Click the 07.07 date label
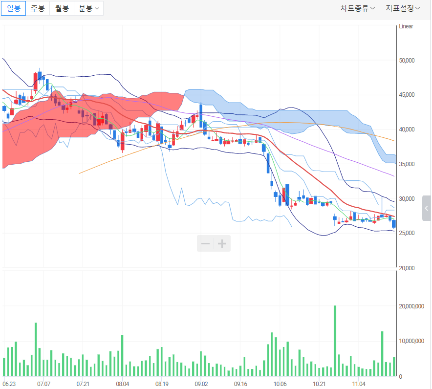 click(44, 384)
